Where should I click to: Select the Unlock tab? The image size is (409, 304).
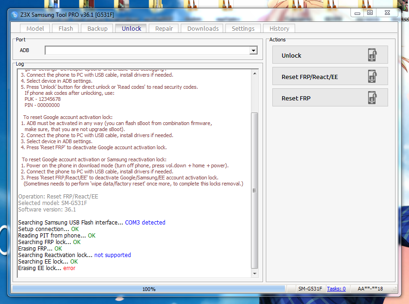[131, 28]
